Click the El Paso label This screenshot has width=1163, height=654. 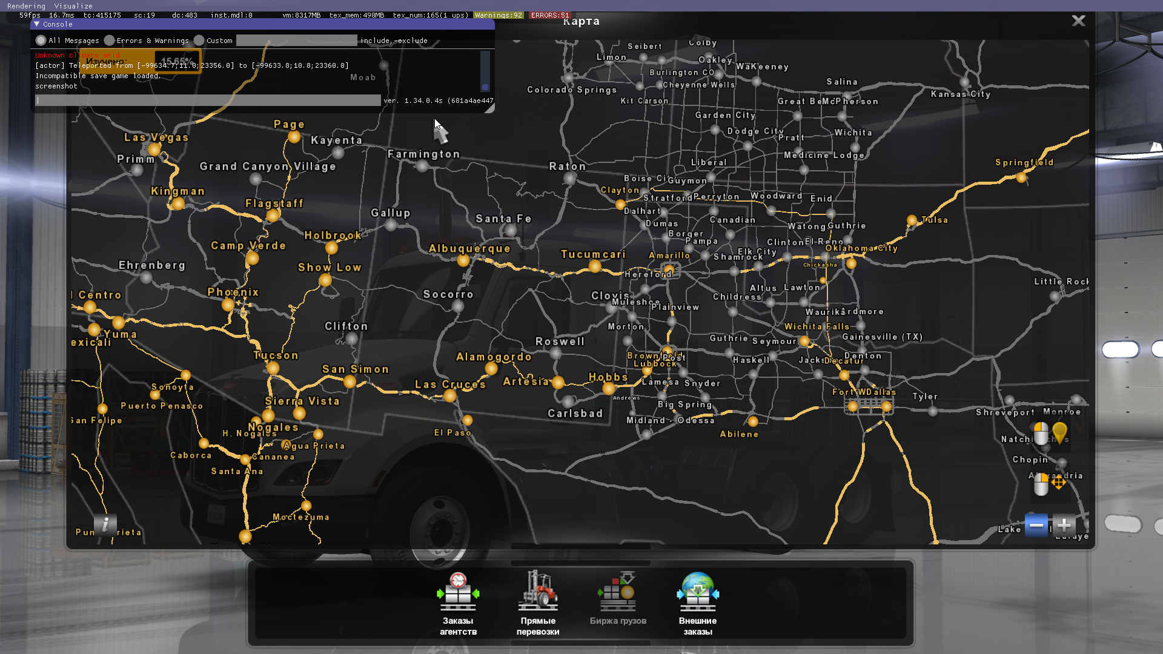452,432
